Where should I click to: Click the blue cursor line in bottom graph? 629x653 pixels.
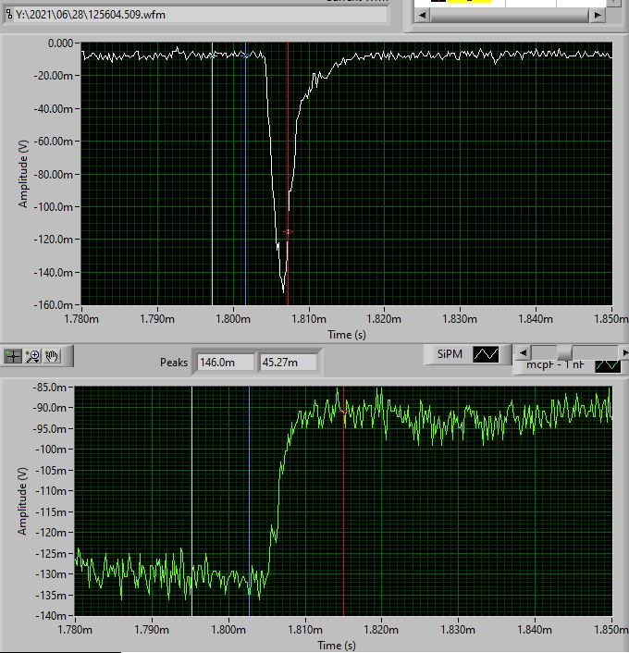(250, 501)
